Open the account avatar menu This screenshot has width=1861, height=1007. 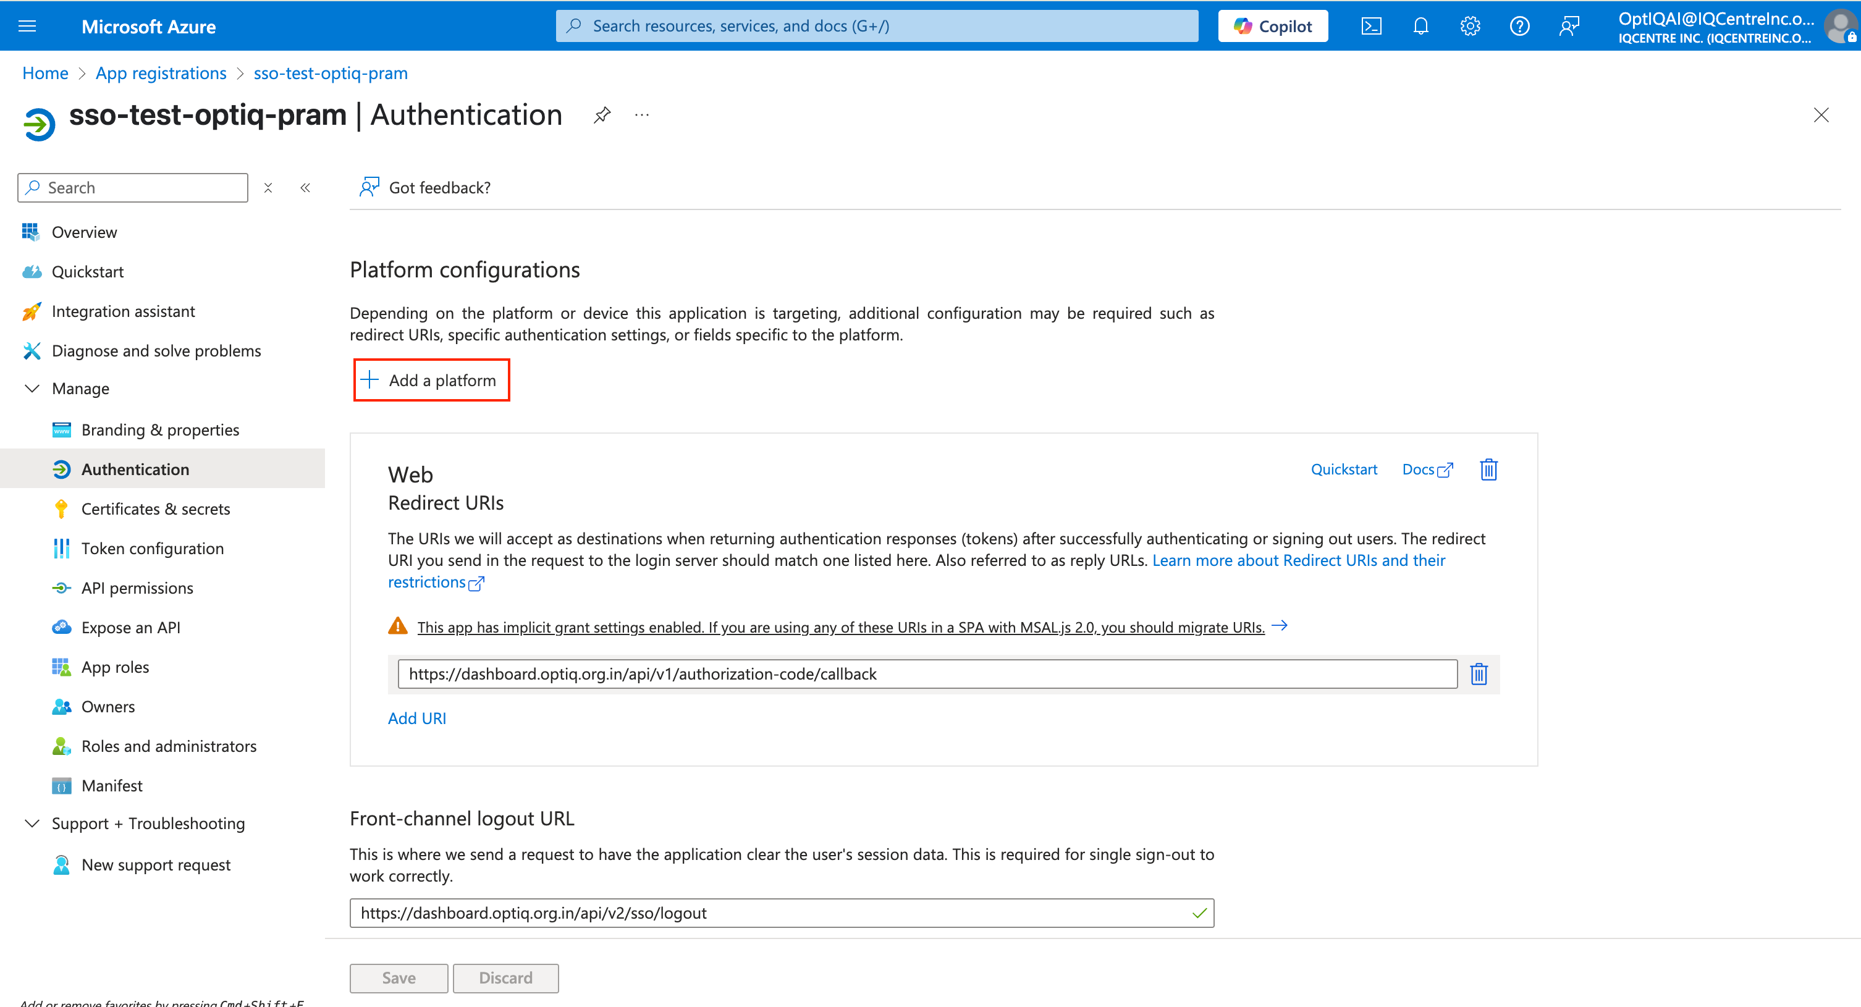click(x=1841, y=27)
